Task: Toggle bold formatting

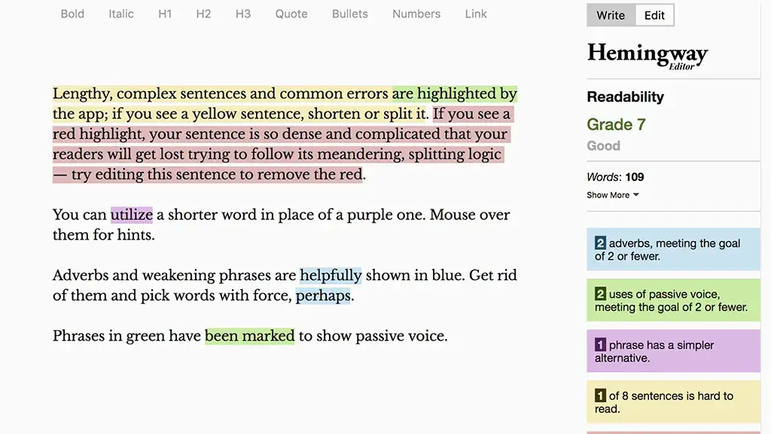Action: tap(72, 14)
